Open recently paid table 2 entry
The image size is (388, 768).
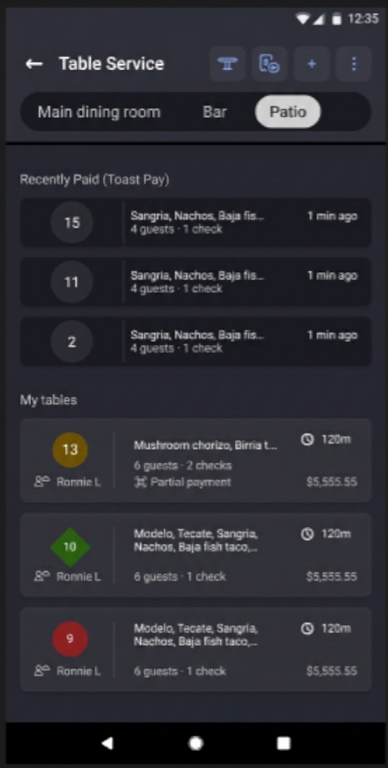pos(195,341)
